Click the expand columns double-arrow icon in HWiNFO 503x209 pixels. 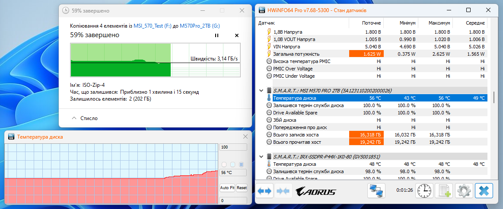pos(264,191)
